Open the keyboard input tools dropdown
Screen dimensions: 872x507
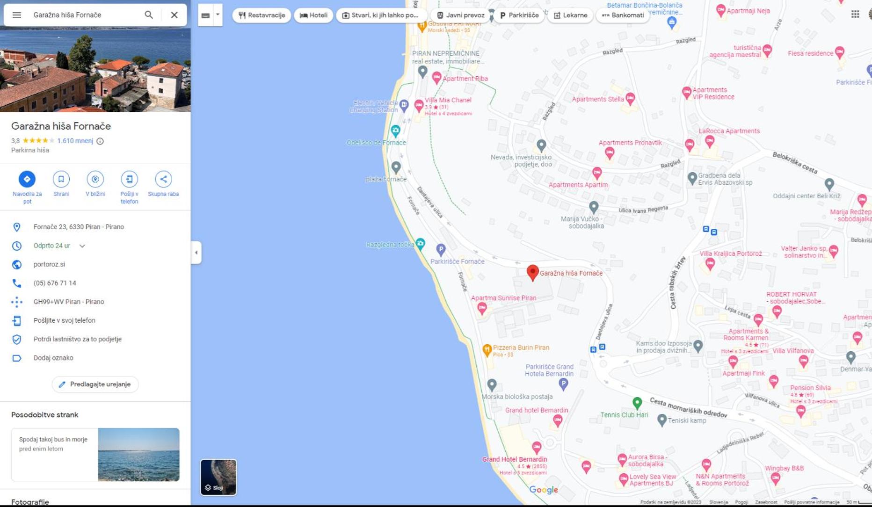(x=218, y=15)
